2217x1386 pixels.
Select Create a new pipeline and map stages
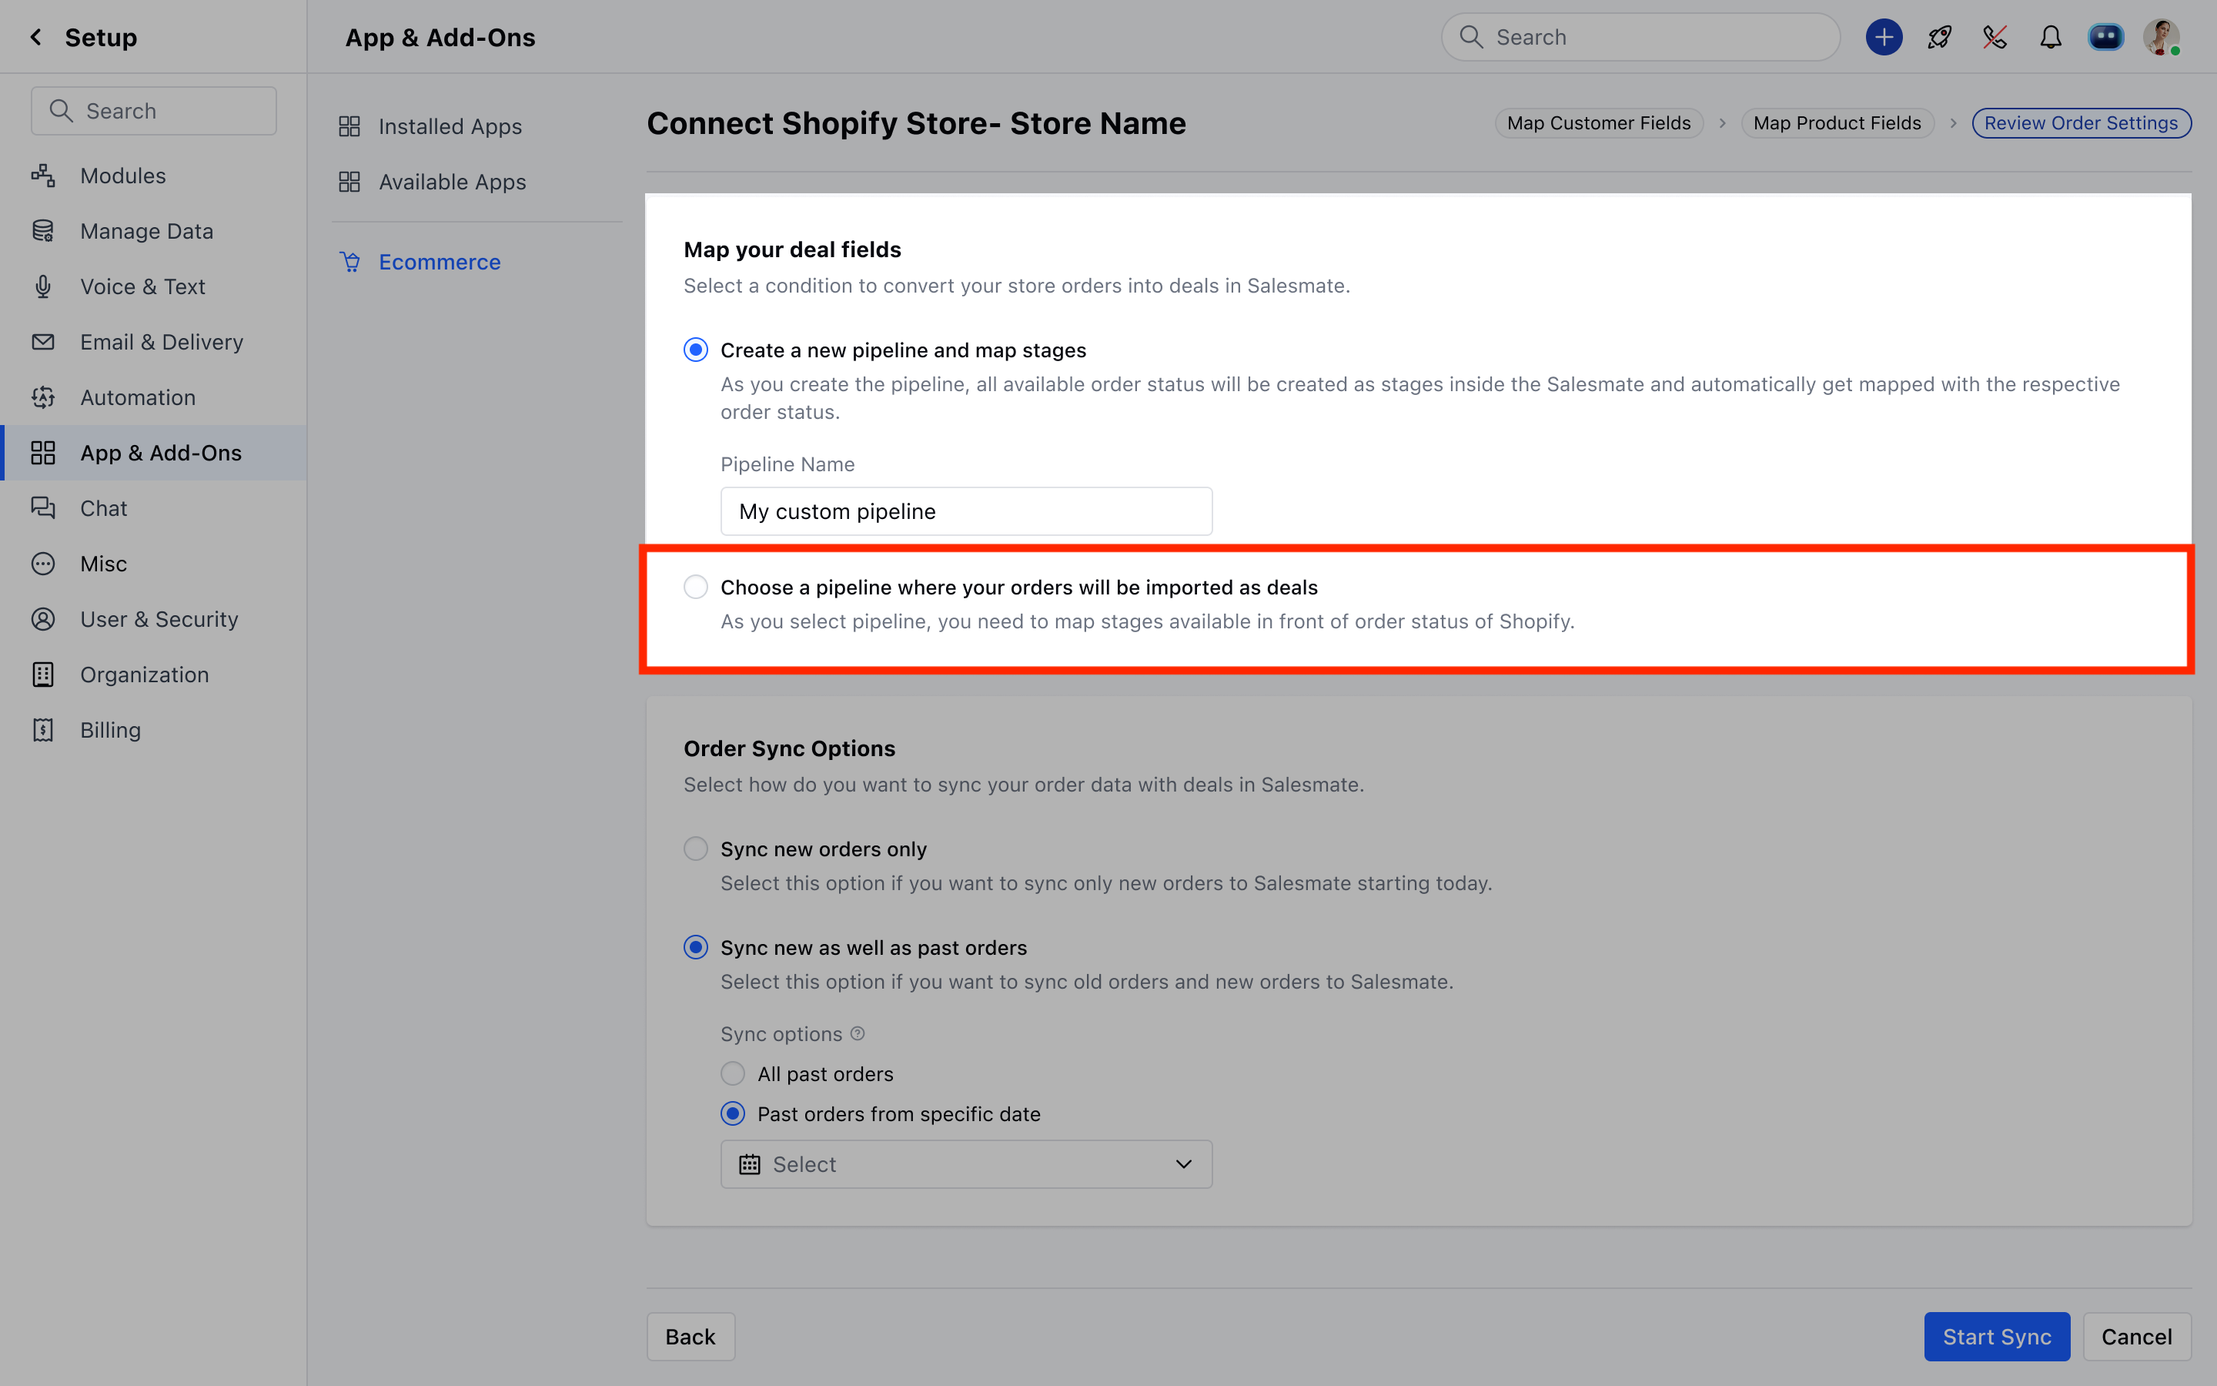point(695,350)
